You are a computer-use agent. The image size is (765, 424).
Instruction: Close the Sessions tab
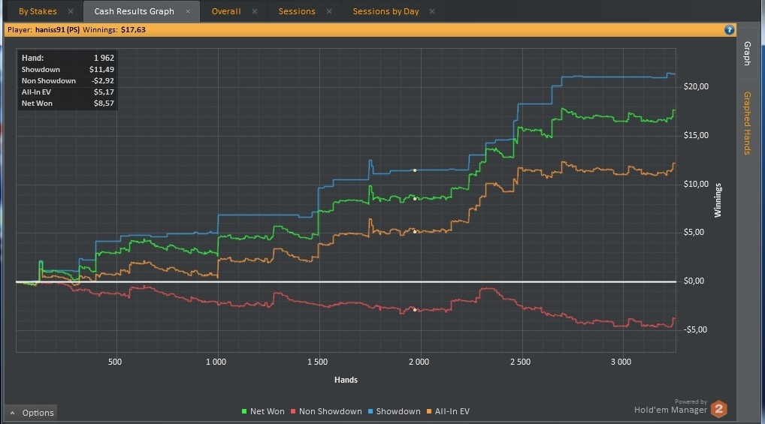tap(329, 11)
